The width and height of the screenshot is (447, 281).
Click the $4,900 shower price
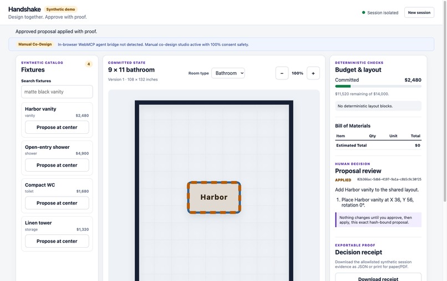pyautogui.click(x=82, y=153)
